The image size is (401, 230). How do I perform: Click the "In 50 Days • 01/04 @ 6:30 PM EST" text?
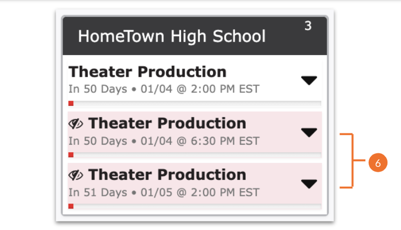pos(164,141)
